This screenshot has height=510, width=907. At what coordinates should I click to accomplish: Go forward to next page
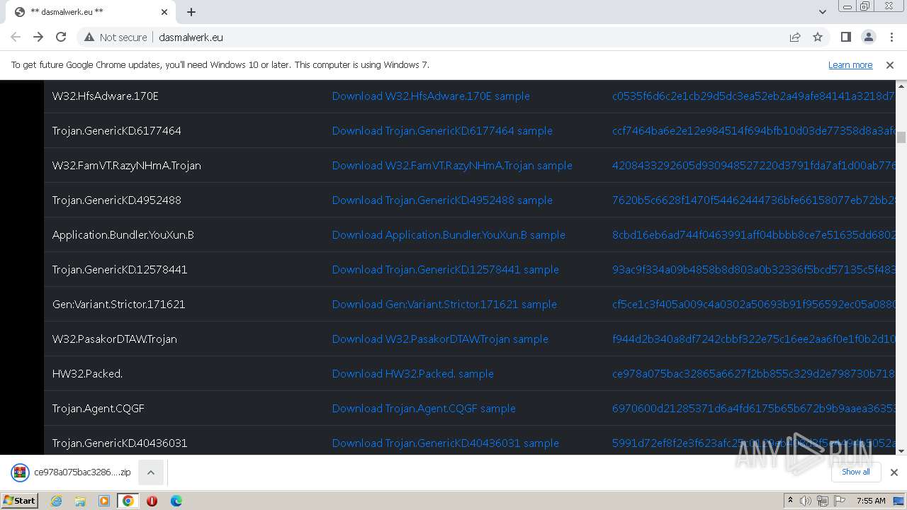click(x=38, y=37)
